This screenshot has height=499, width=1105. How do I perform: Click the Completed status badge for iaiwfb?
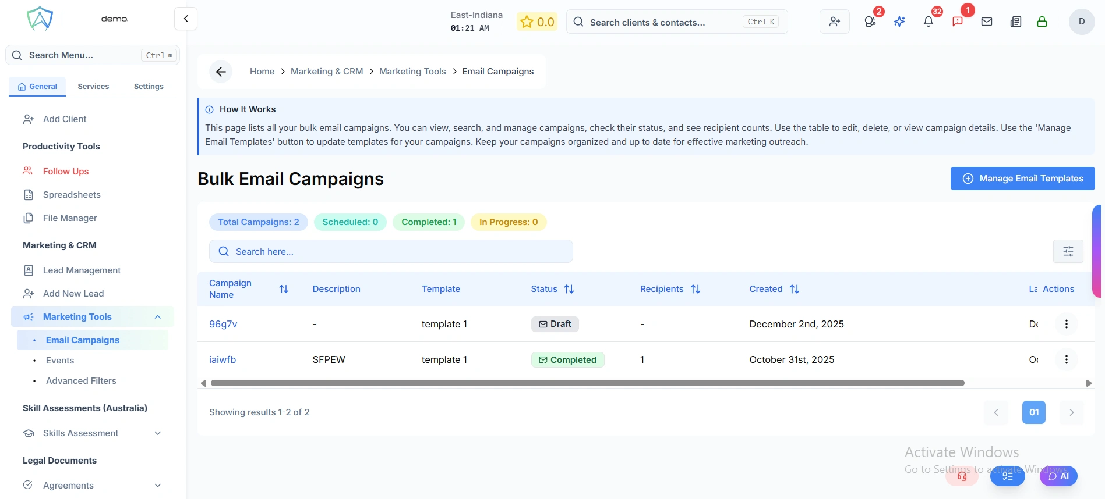point(568,360)
